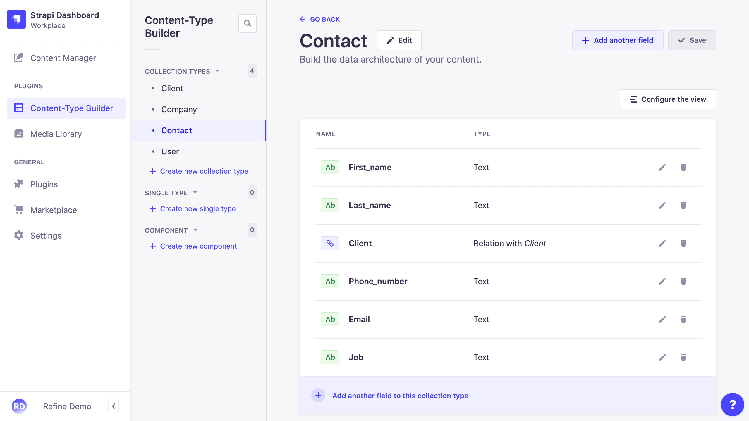749x421 pixels.
Task: Delete the Job field using the trash icon
Action: (683, 357)
